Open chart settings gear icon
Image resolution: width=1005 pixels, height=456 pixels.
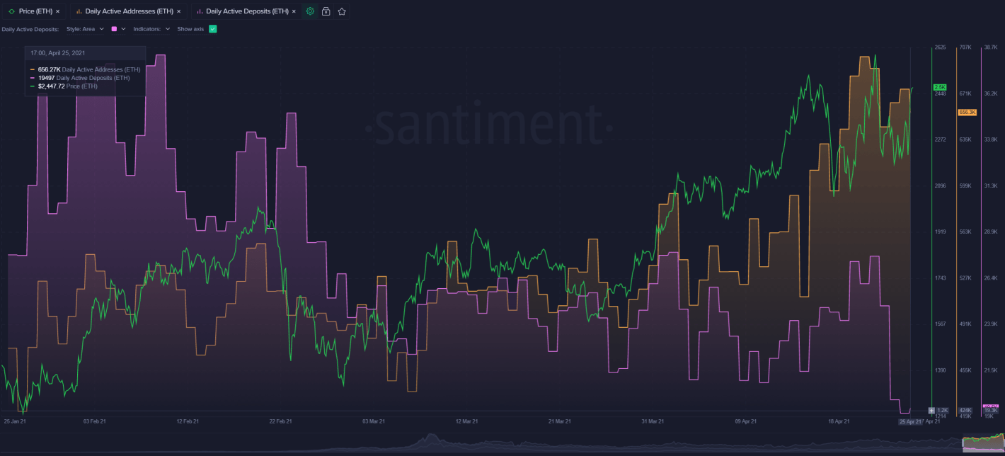(x=310, y=11)
